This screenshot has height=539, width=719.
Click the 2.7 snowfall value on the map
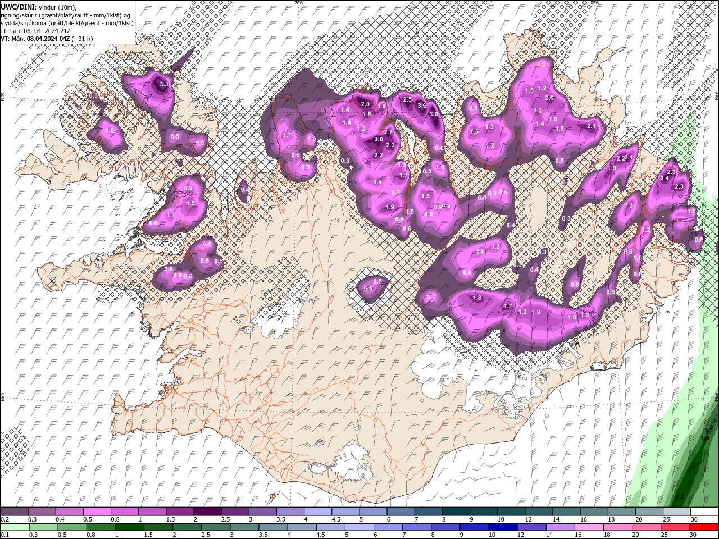(388, 132)
